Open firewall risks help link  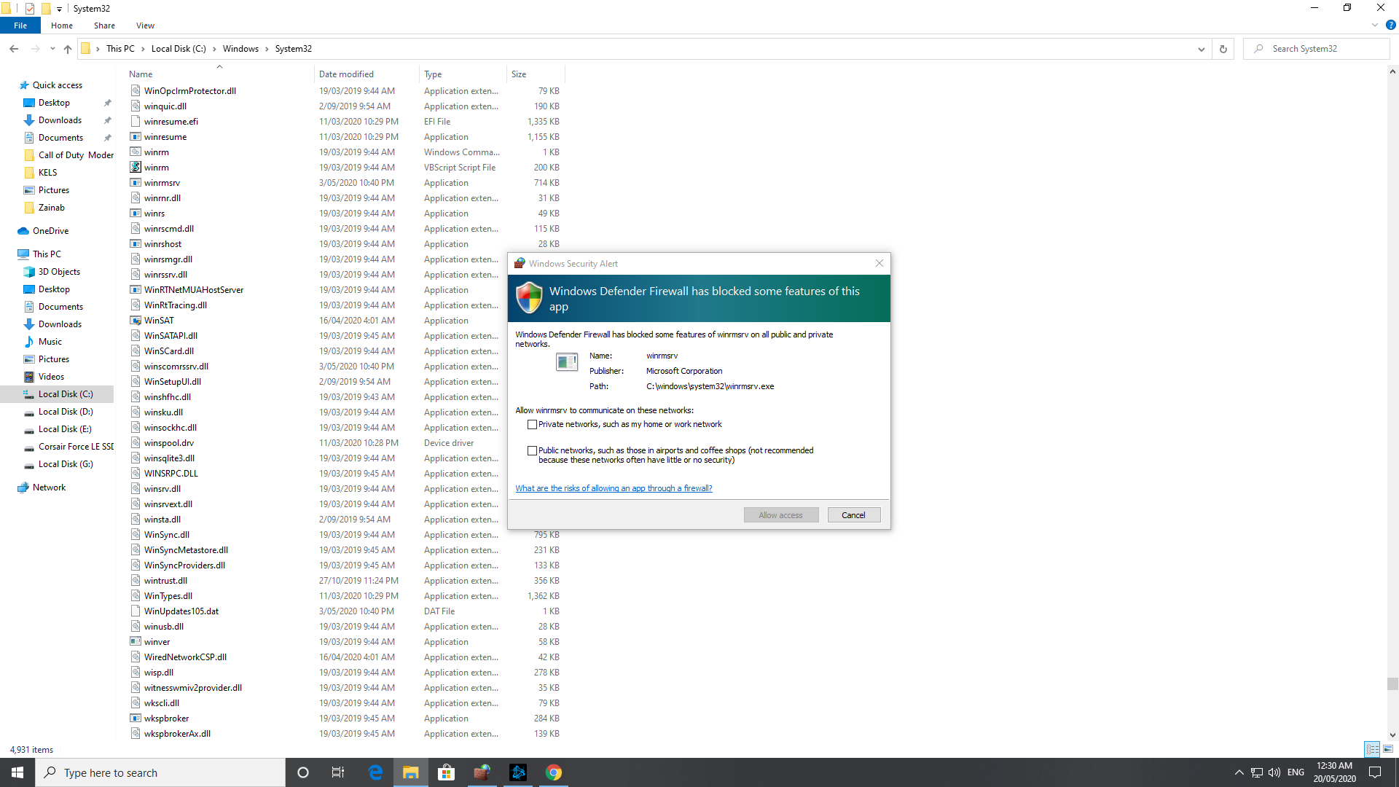point(614,488)
